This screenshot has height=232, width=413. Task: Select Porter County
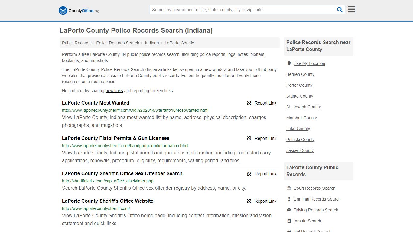299,85
